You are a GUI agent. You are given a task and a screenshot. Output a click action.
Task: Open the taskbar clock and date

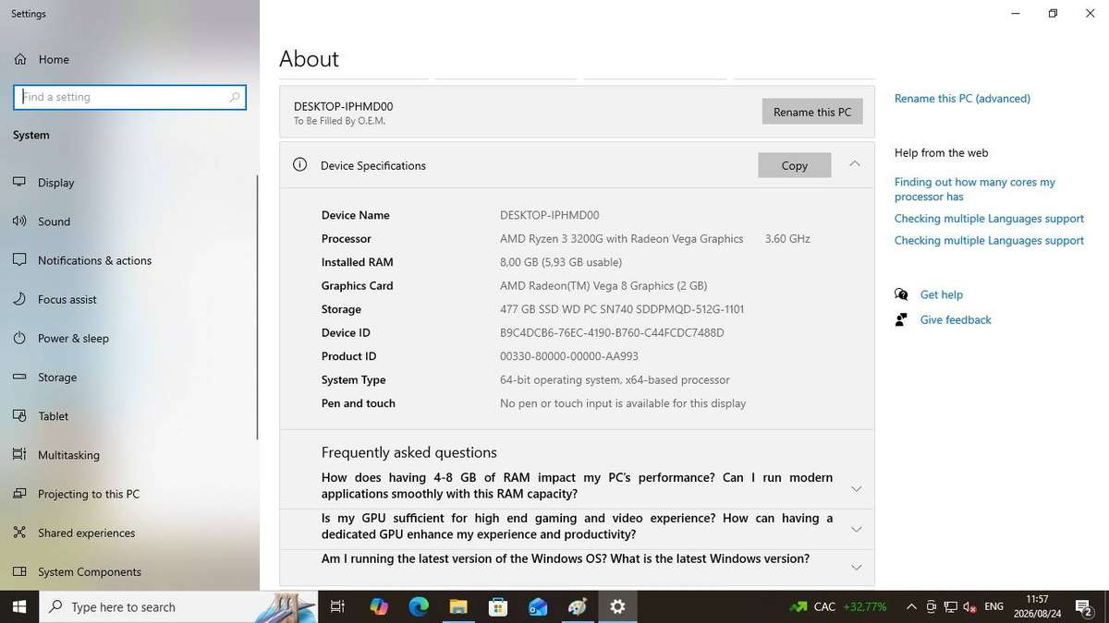pyautogui.click(x=1037, y=606)
